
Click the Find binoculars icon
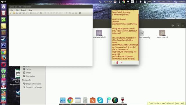80,13
